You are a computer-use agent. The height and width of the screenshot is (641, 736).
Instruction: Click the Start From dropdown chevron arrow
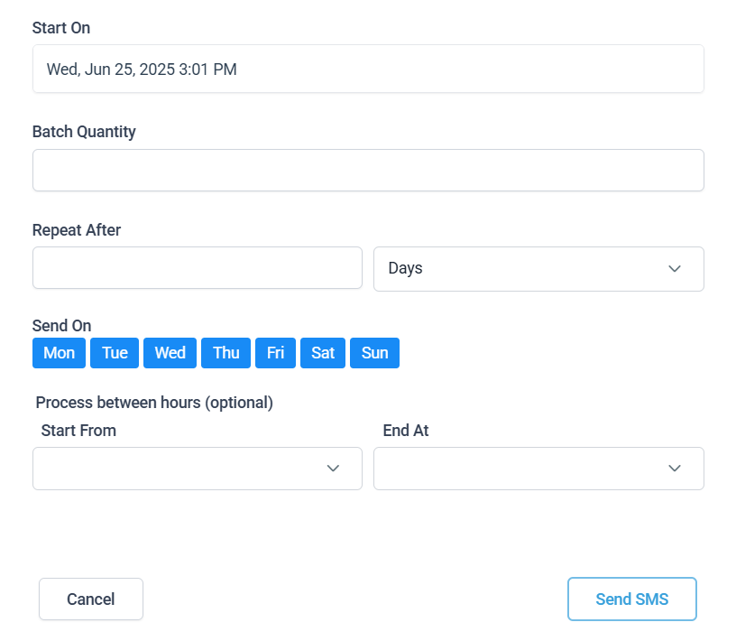[333, 469]
